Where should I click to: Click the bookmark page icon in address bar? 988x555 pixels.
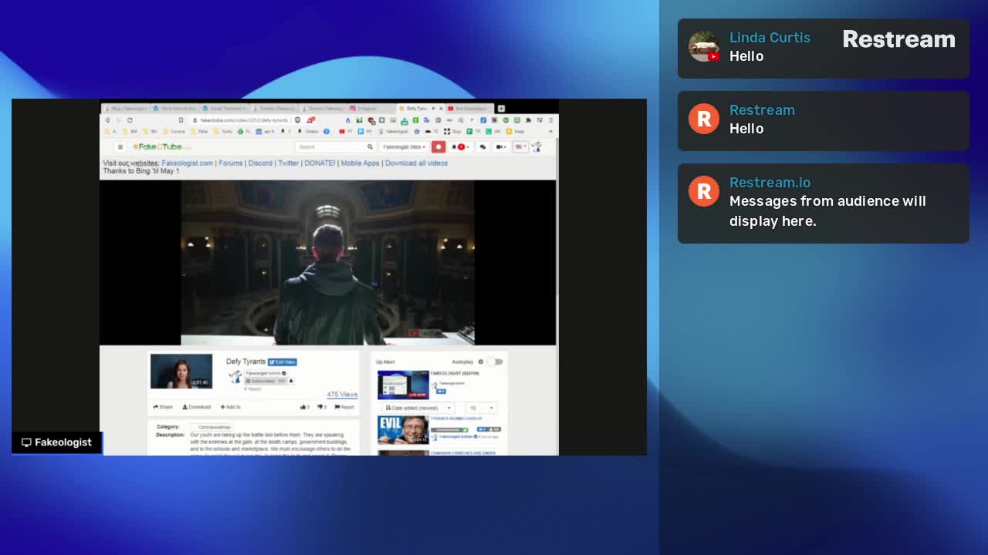pos(181,120)
